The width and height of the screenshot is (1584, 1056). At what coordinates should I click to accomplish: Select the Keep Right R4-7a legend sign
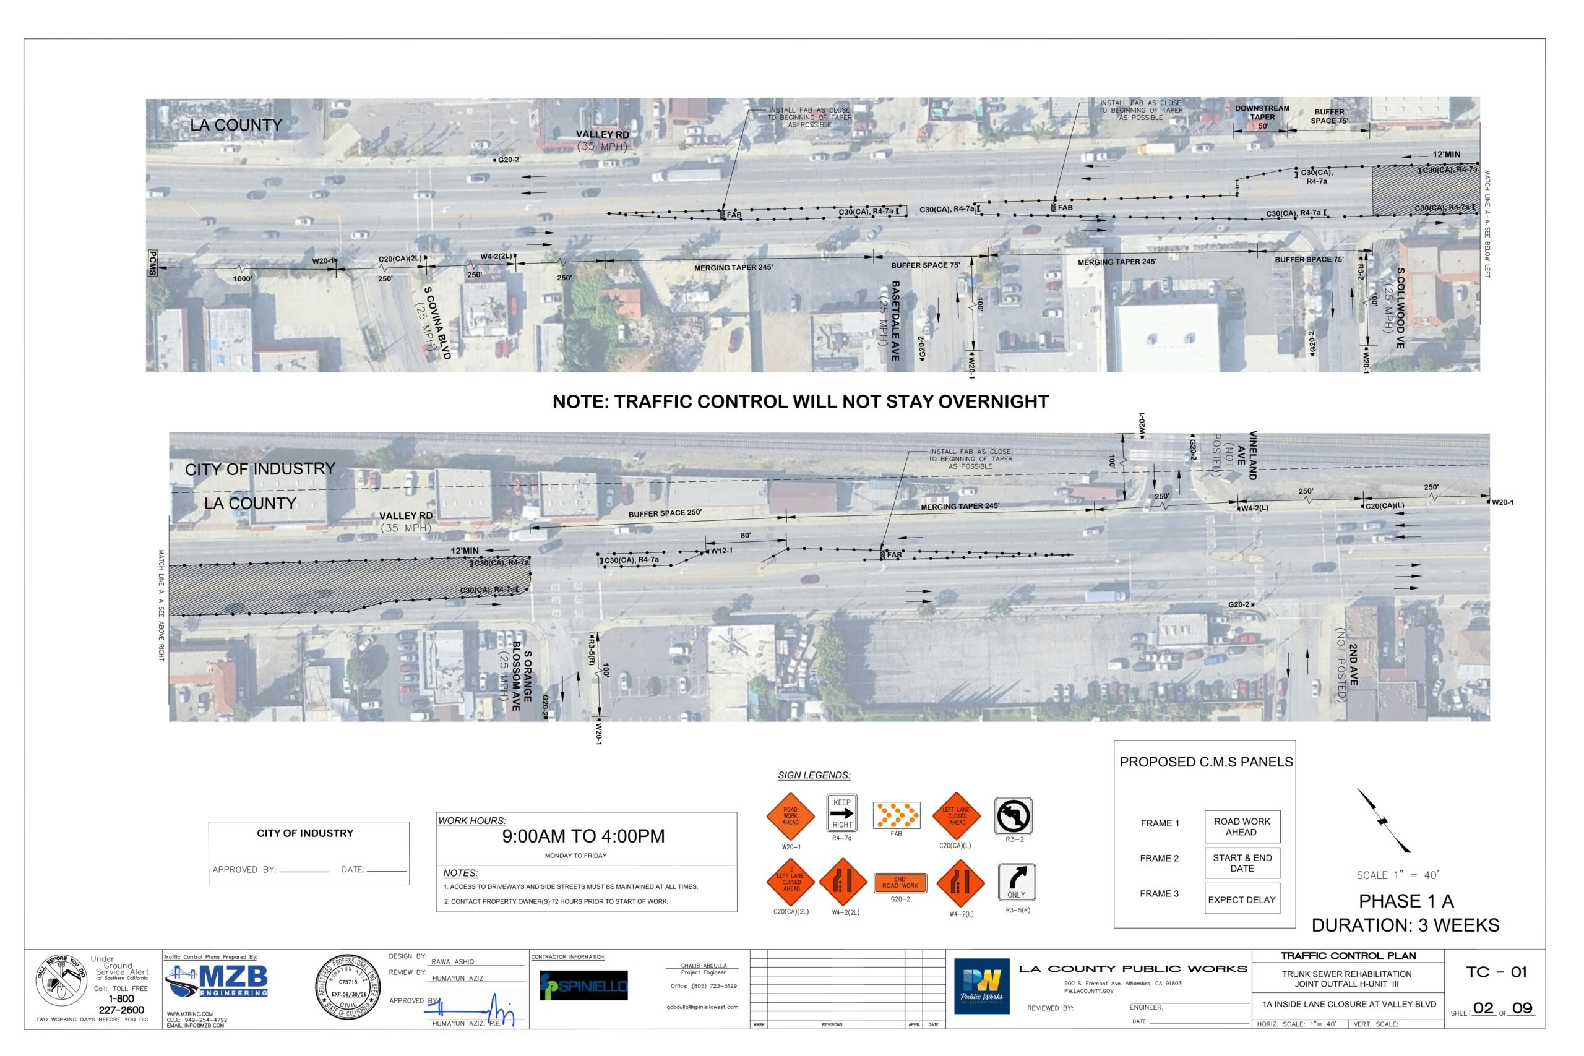click(x=842, y=813)
